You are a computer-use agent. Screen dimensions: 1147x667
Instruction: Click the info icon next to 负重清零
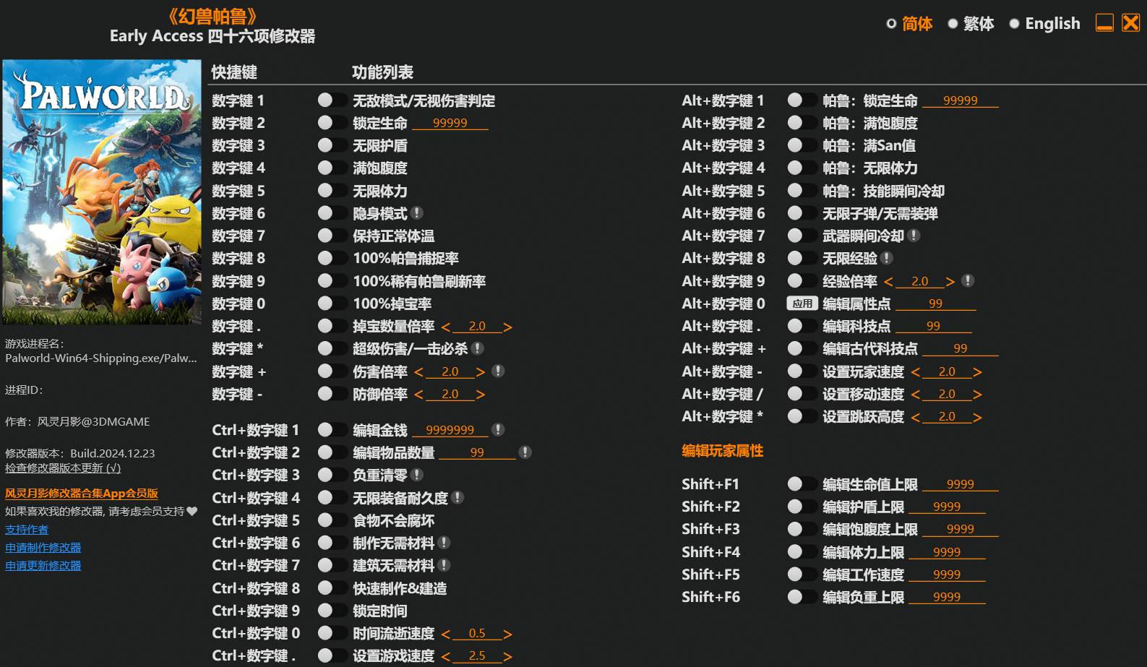coord(417,475)
